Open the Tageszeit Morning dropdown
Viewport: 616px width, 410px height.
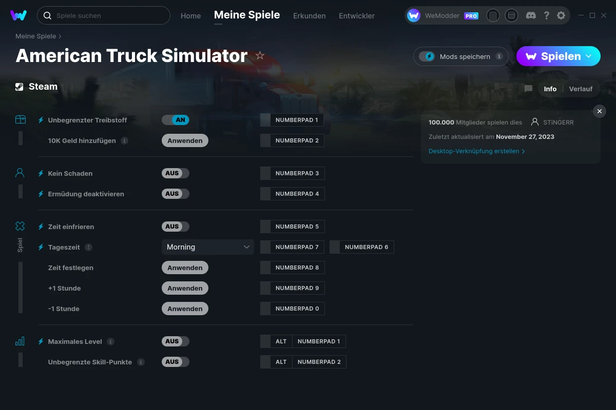(207, 247)
